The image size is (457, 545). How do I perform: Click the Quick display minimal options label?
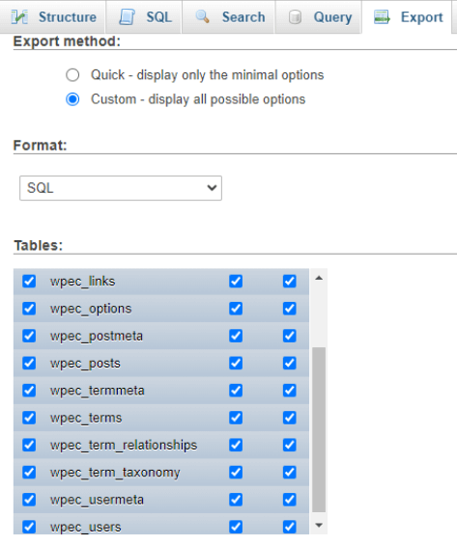208,75
